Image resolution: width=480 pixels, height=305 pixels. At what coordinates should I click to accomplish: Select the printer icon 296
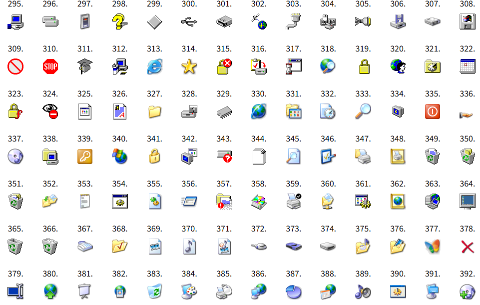pos(50,22)
